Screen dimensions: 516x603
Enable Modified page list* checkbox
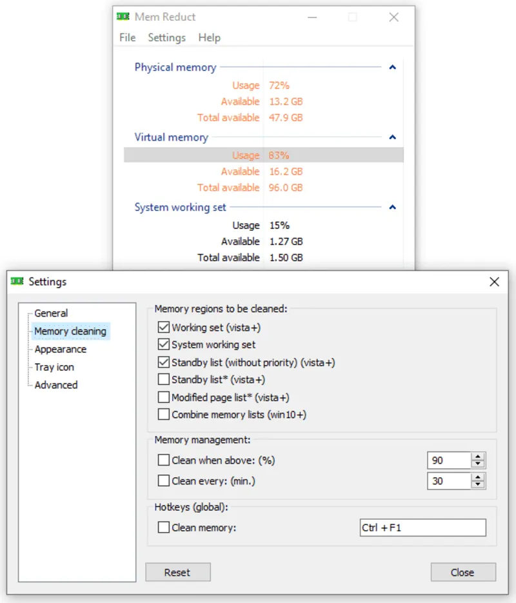163,397
